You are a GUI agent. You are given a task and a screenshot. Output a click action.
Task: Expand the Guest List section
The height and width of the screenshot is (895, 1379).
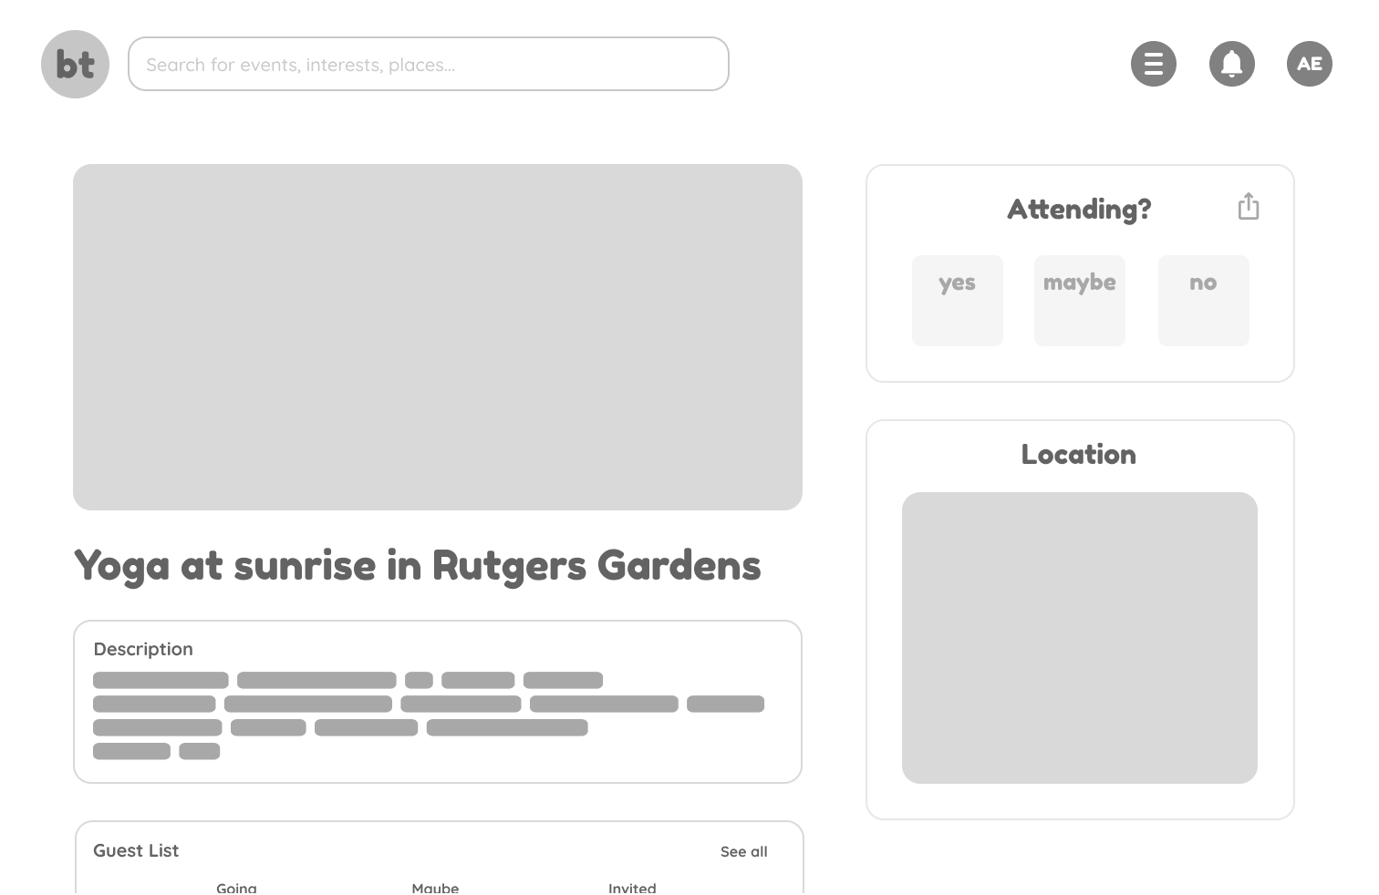[135, 850]
